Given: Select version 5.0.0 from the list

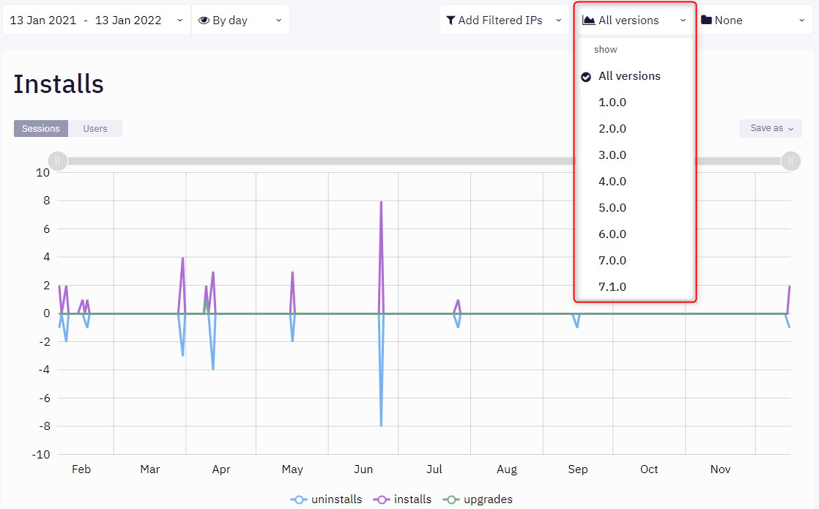Looking at the screenshot, I should click(x=635, y=208).
